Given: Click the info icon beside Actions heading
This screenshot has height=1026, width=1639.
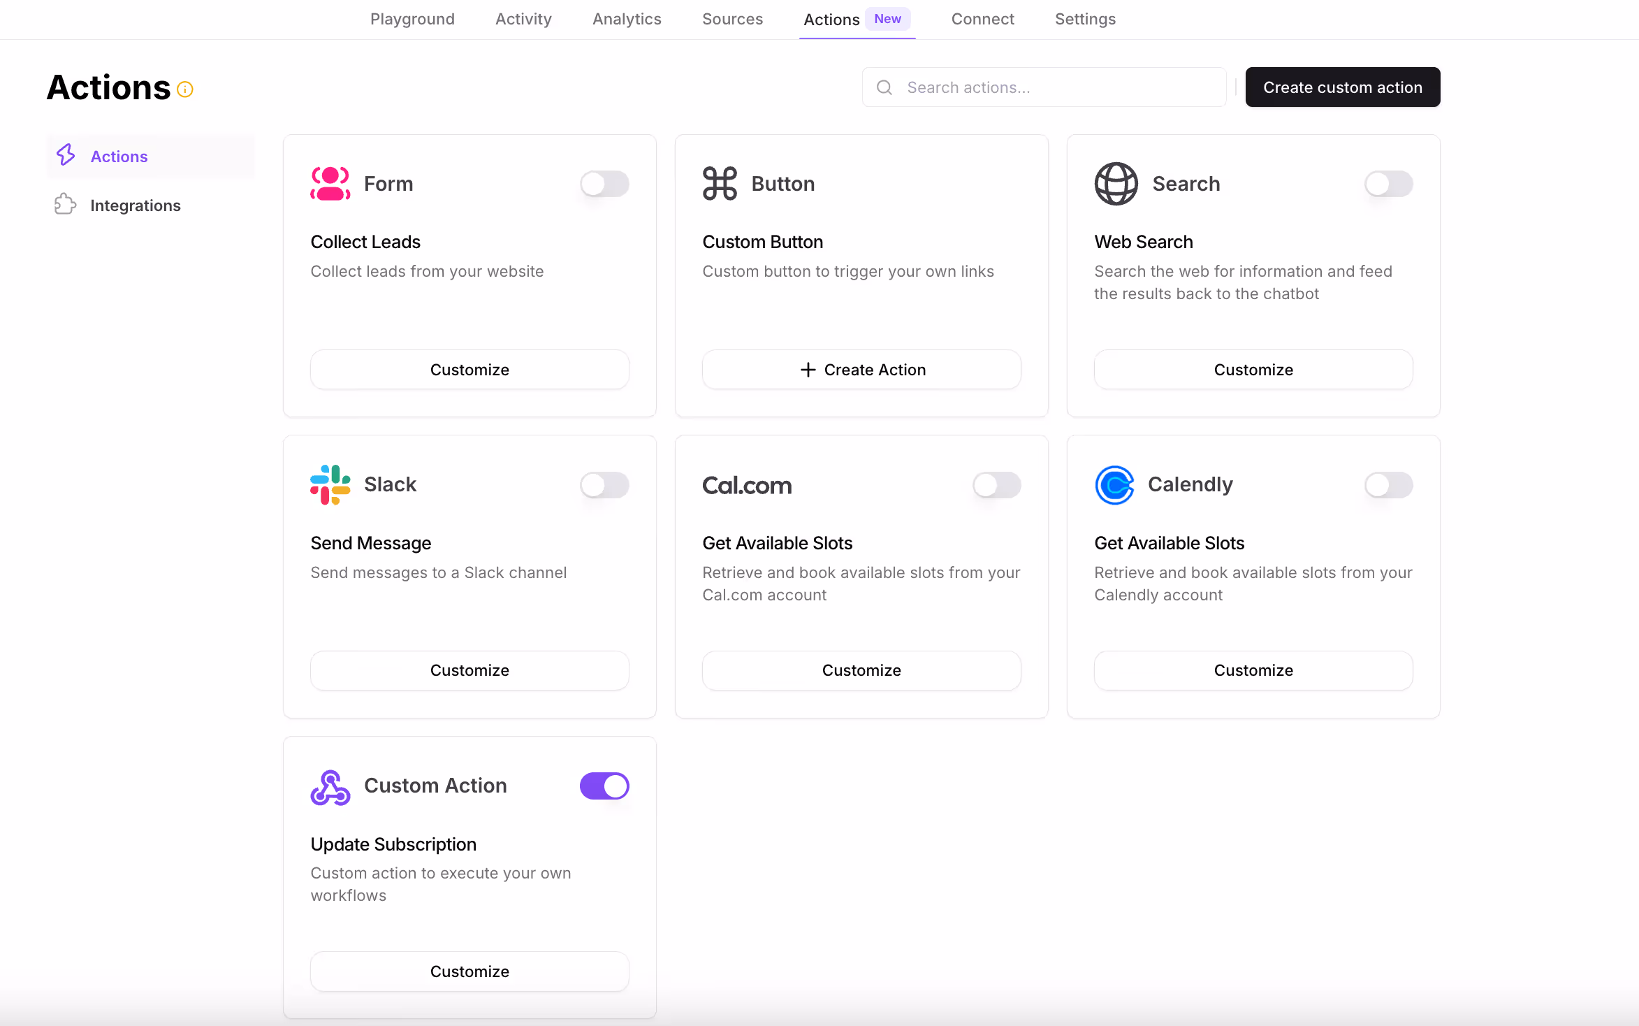Looking at the screenshot, I should pyautogui.click(x=185, y=89).
